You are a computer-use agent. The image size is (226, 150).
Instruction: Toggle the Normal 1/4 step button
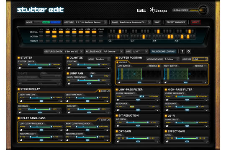(48, 32)
